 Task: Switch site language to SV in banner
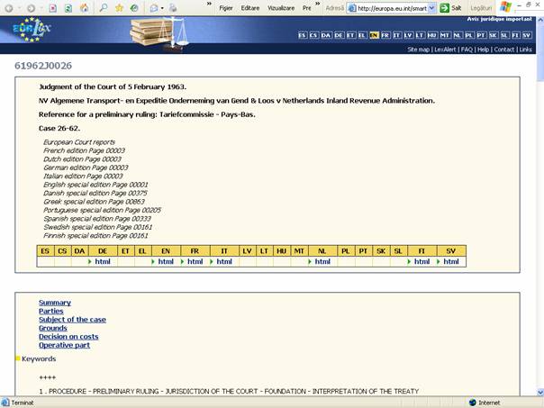coord(527,35)
